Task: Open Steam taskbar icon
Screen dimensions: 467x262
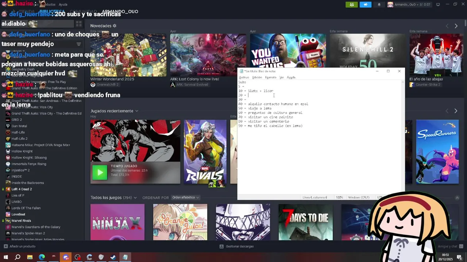Action: click(113, 257)
